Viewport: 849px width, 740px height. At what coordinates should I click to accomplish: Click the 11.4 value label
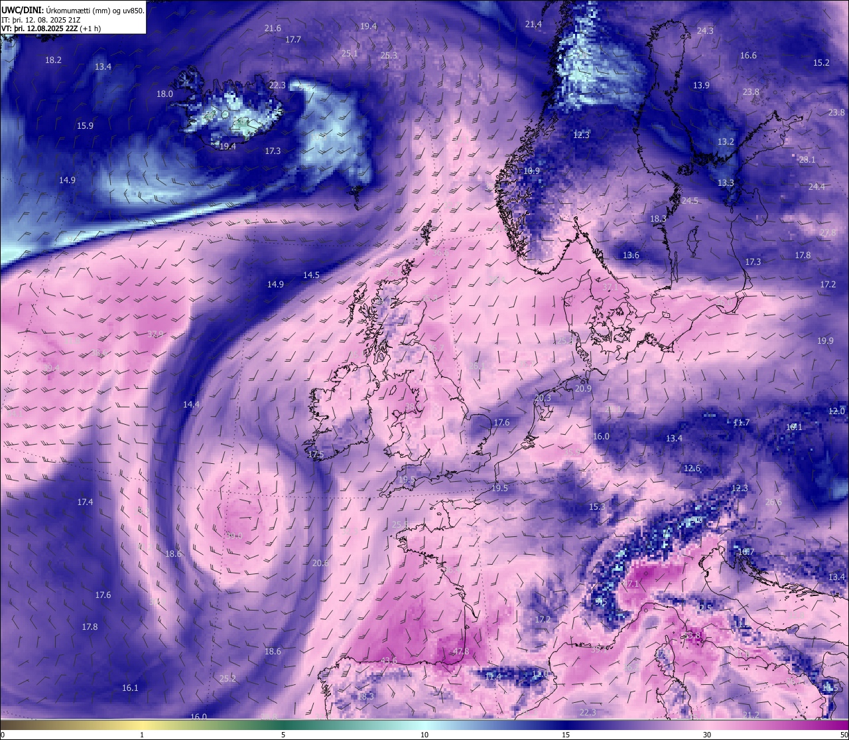tap(493, 677)
